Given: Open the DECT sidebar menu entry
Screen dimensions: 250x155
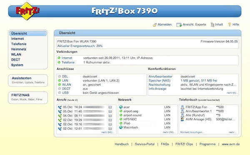Looking at the screenshot, I should tap(16, 60).
